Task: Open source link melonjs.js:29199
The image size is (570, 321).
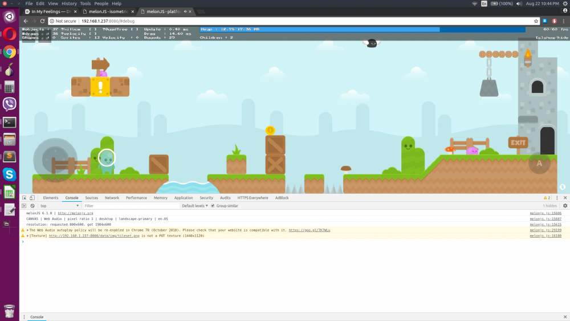Action: coord(545,230)
